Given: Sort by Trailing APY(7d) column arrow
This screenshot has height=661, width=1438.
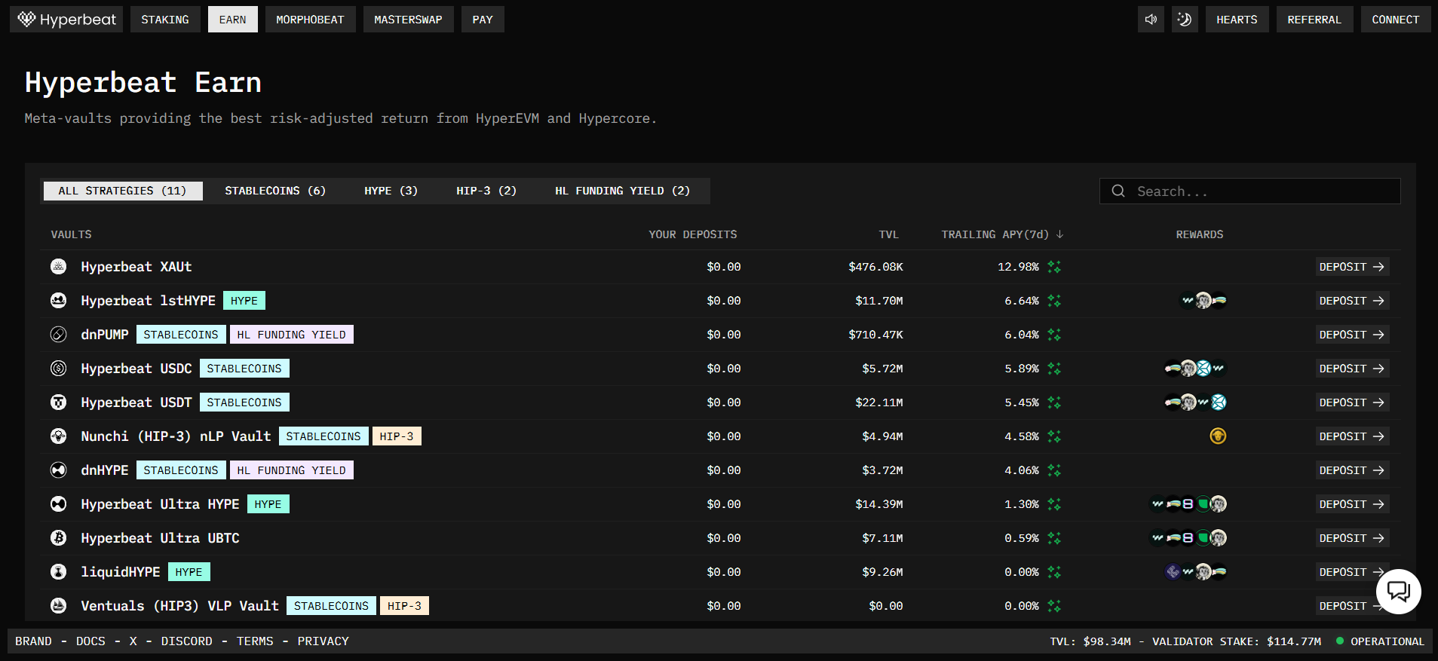Looking at the screenshot, I should [1059, 234].
